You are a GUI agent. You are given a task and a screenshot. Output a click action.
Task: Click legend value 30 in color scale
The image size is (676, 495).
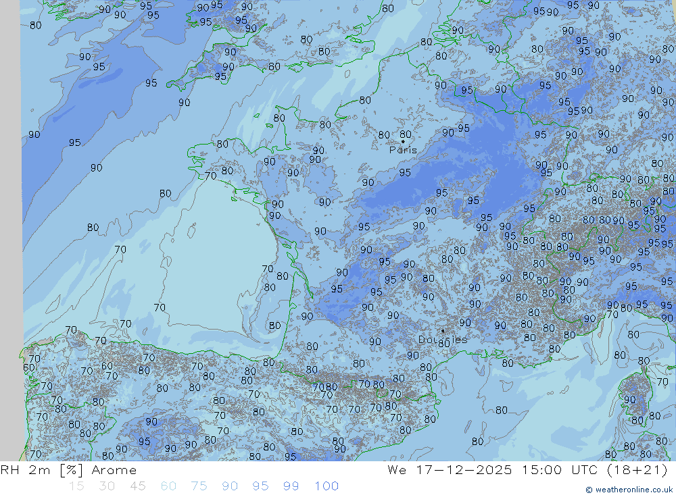[x=107, y=486]
